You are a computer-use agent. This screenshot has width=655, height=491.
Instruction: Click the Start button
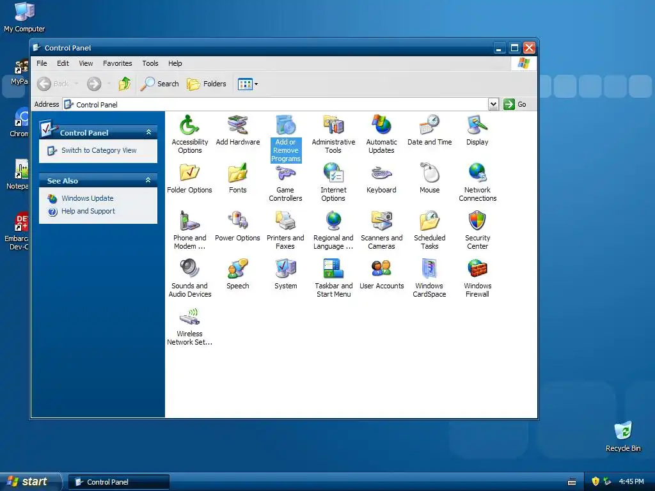point(30,482)
